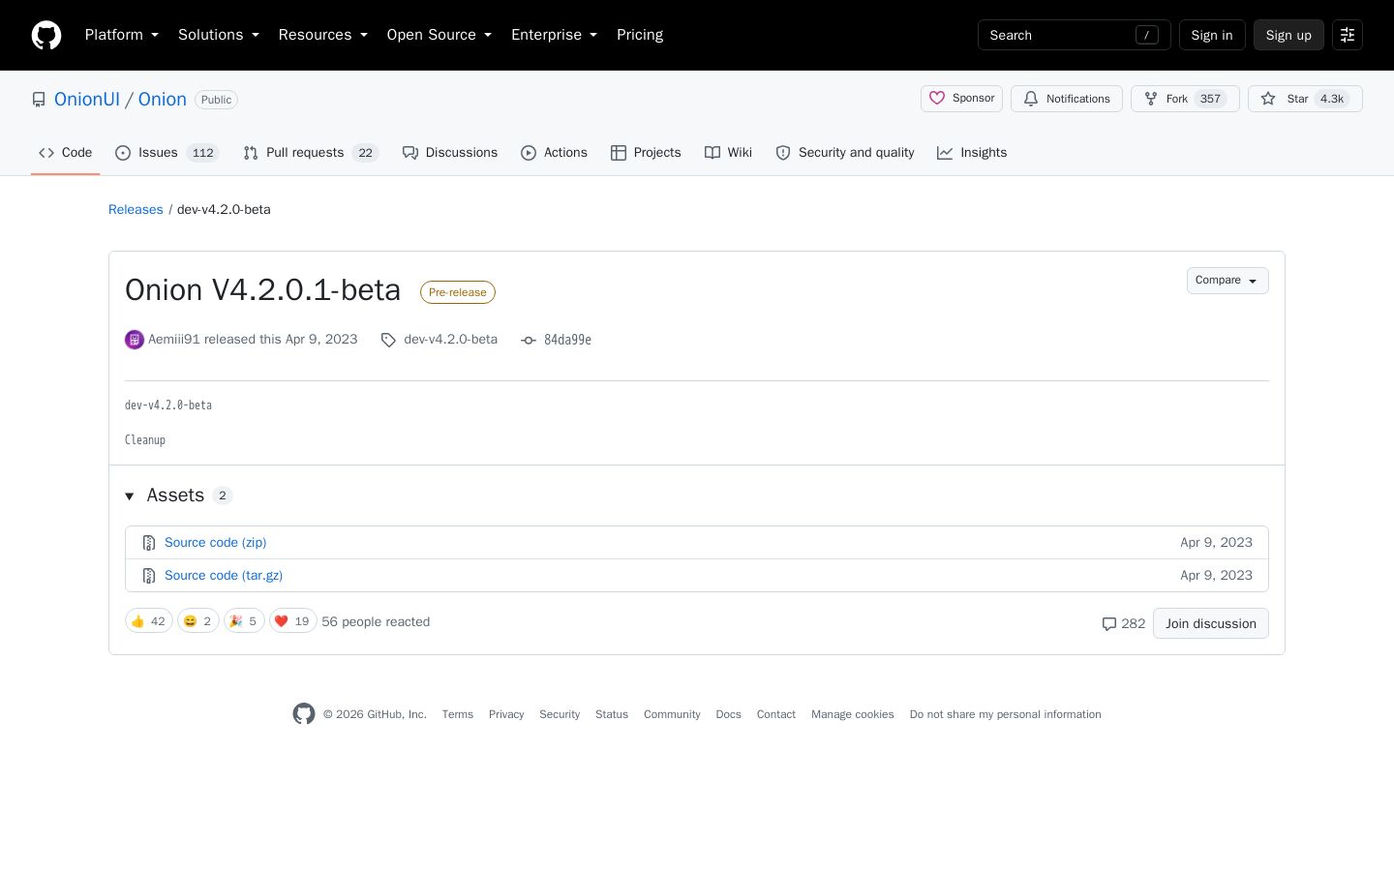The height and width of the screenshot is (871, 1394).
Task: Click the repository icon beside OnionUI
Action: tap(39, 100)
